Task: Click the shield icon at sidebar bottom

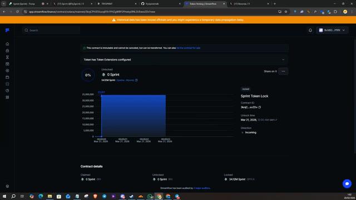Action: 7,186
